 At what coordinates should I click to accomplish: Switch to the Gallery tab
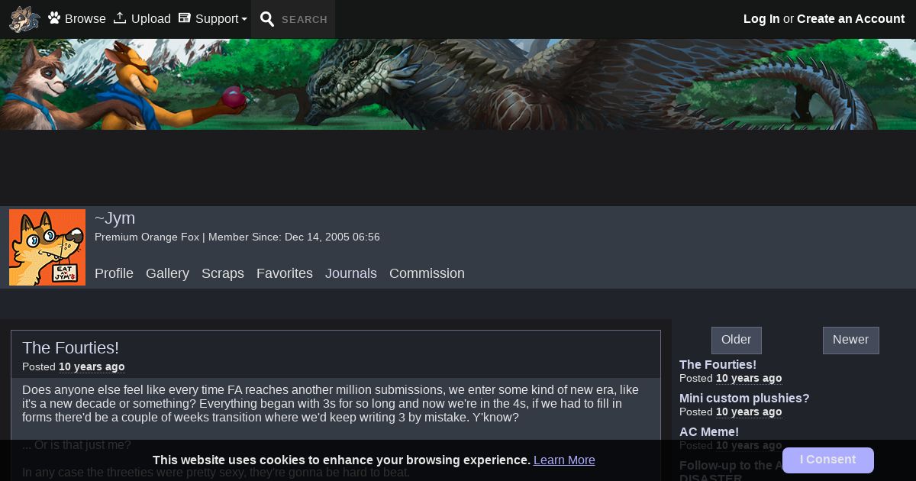167,273
